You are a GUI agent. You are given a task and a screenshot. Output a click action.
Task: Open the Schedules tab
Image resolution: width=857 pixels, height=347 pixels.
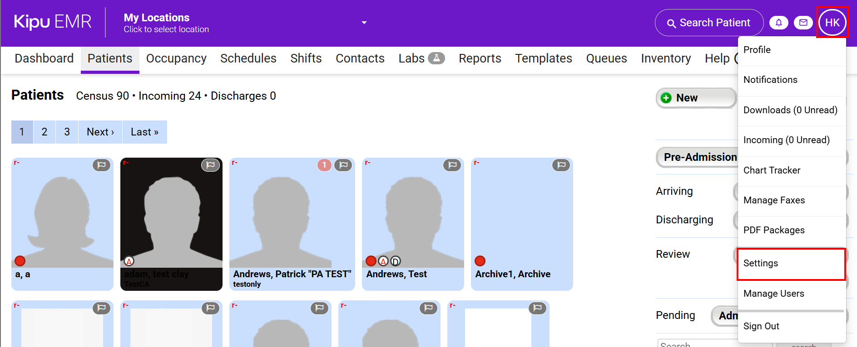tap(248, 58)
